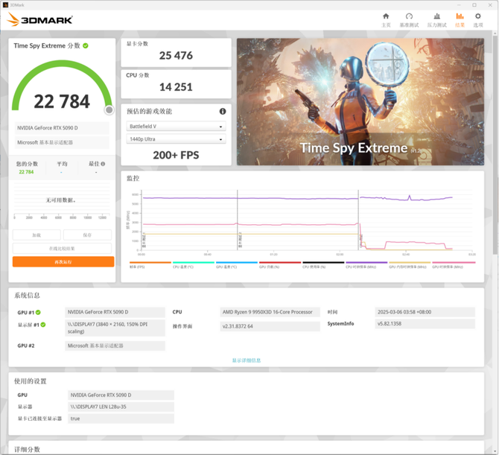Image resolution: width=499 pixels, height=455 pixels.
Task: Click the \\.\DISPLAY7 LEN L28u-35 setting value
Action: [x=121, y=407]
